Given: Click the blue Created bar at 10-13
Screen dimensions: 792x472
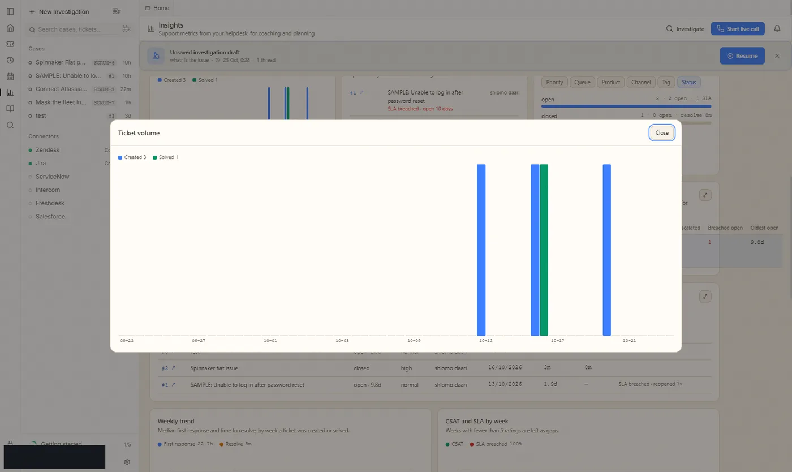Looking at the screenshot, I should point(481,250).
